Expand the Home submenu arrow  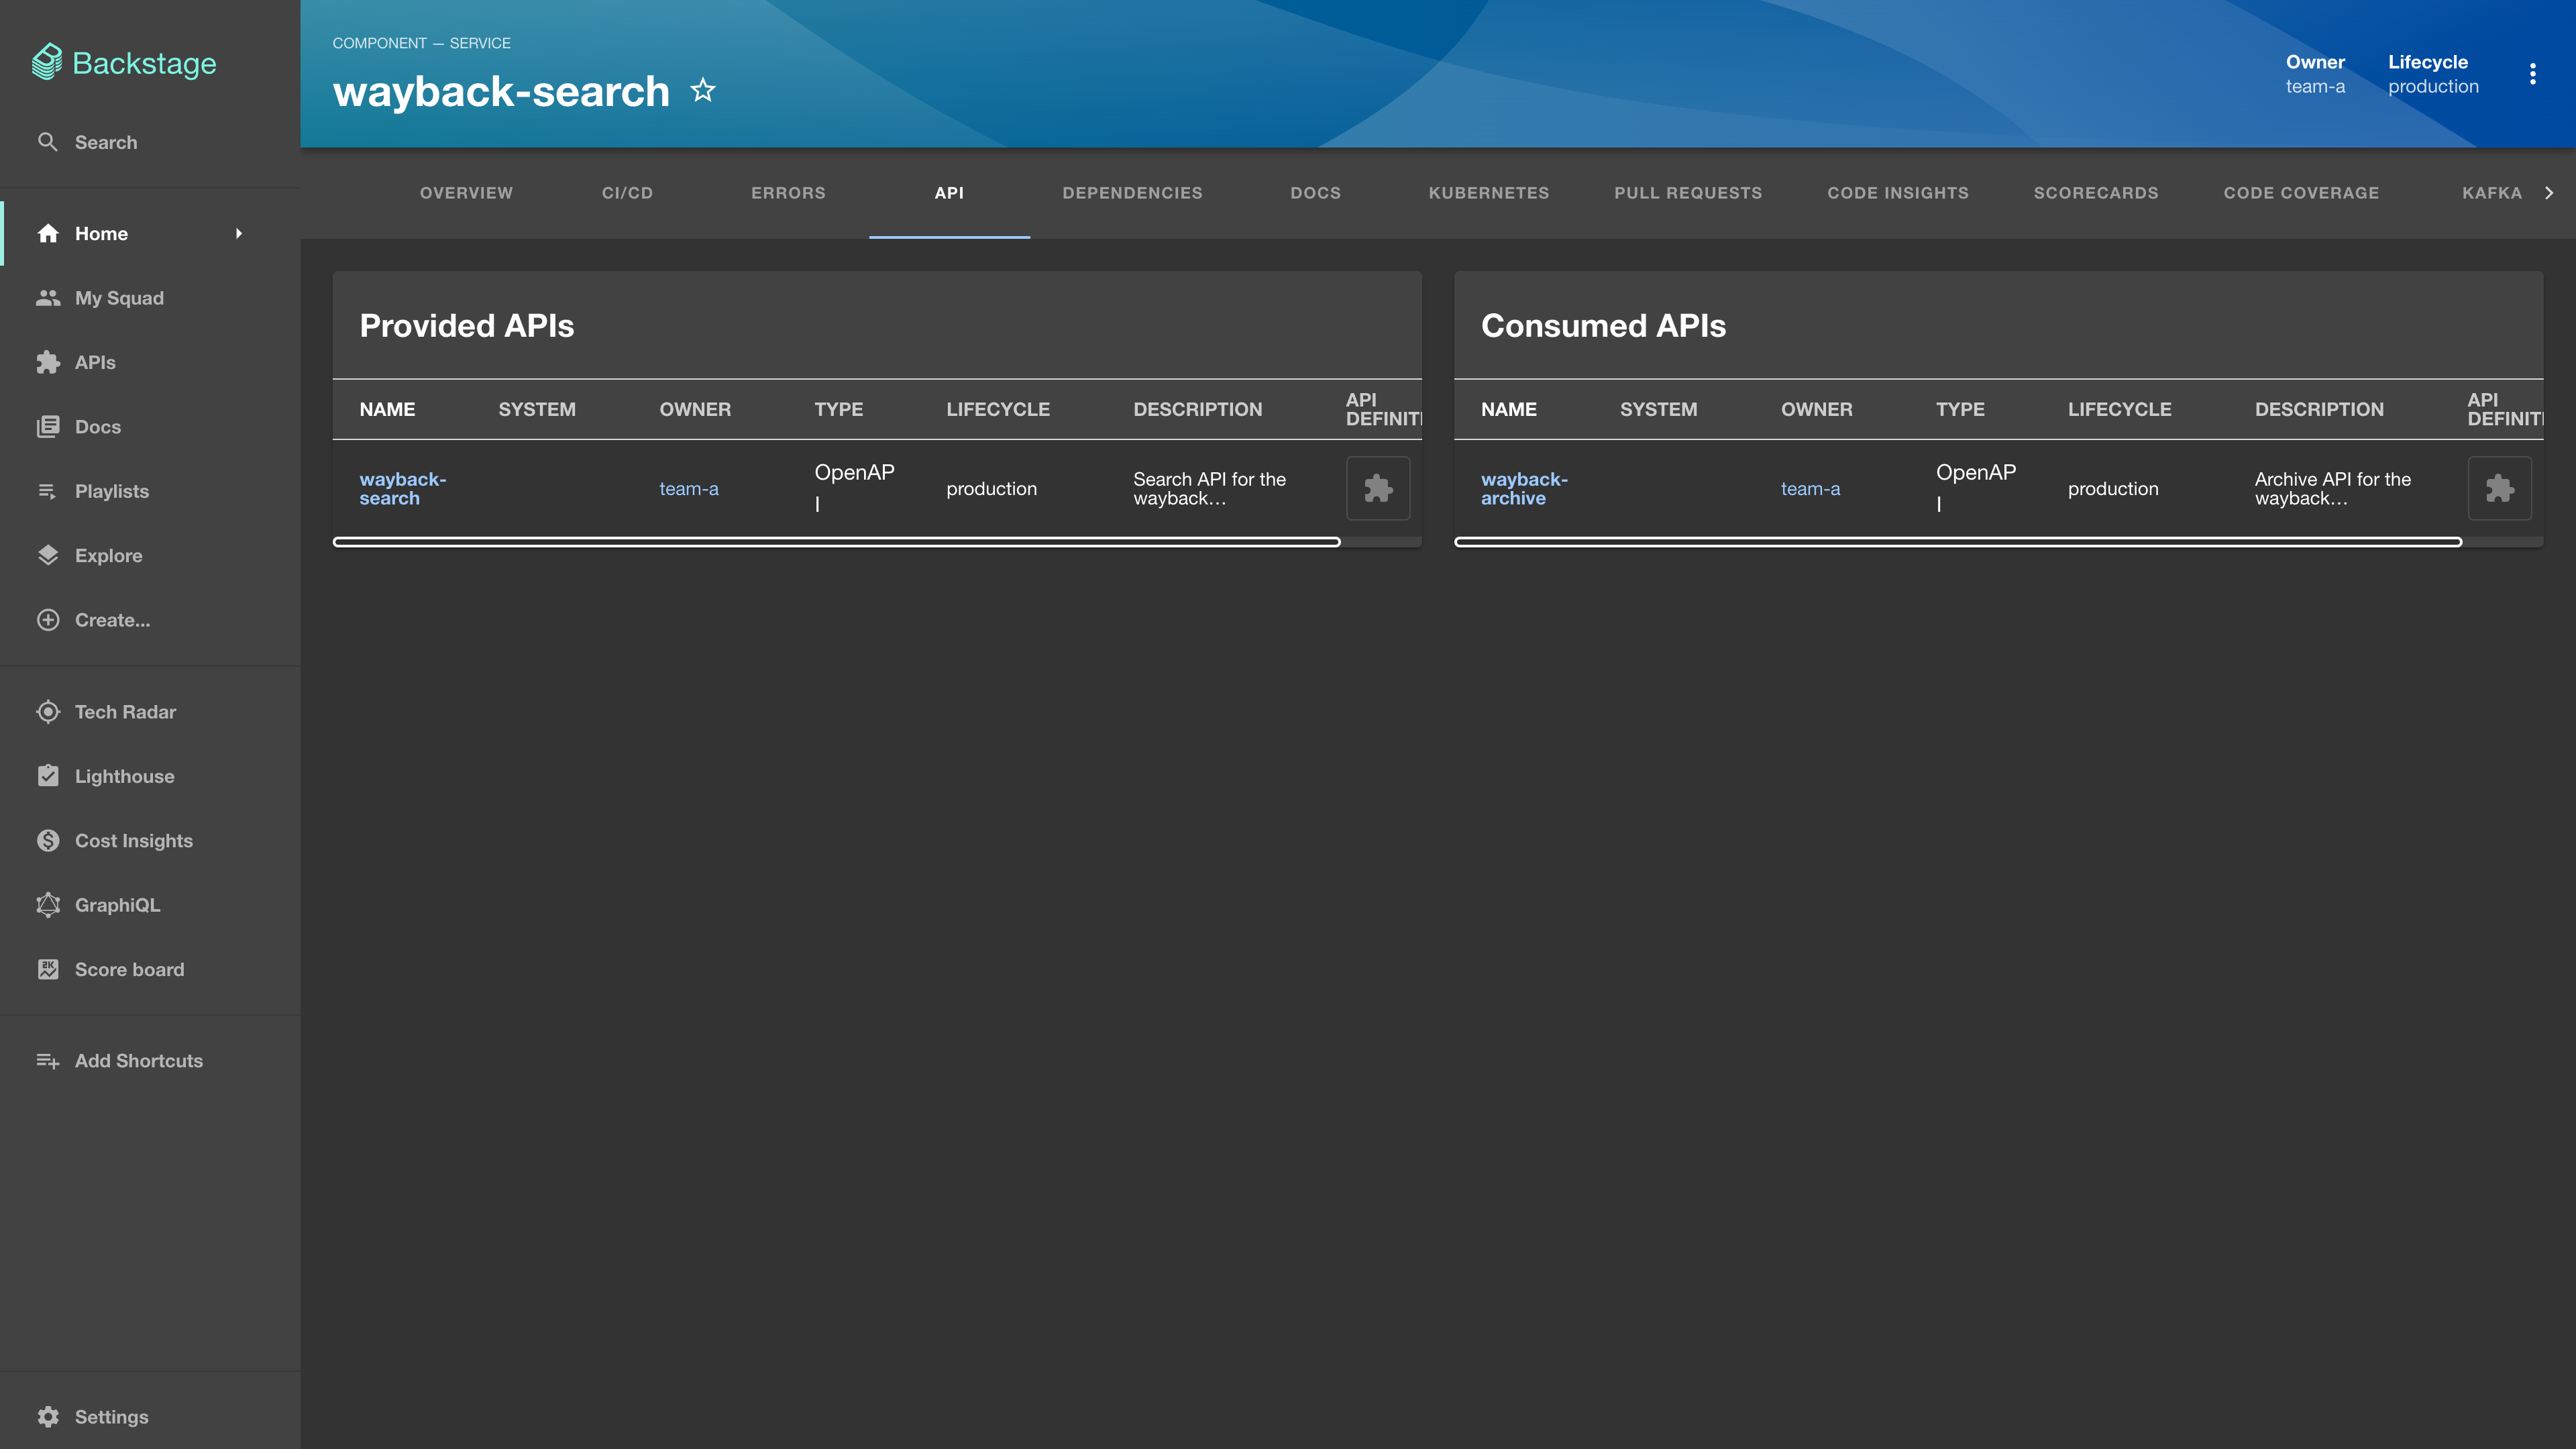coord(239,234)
